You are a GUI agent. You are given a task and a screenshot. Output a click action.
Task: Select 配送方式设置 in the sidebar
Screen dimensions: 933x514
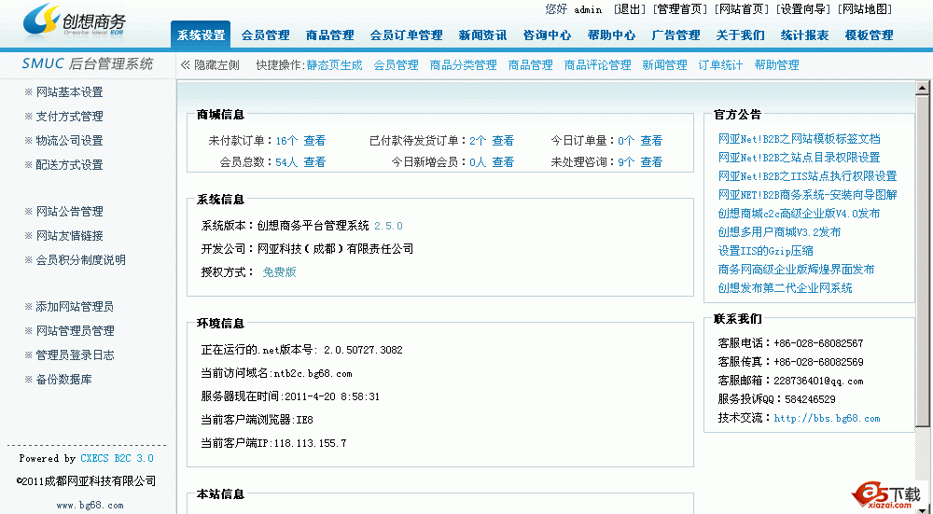[70, 165]
